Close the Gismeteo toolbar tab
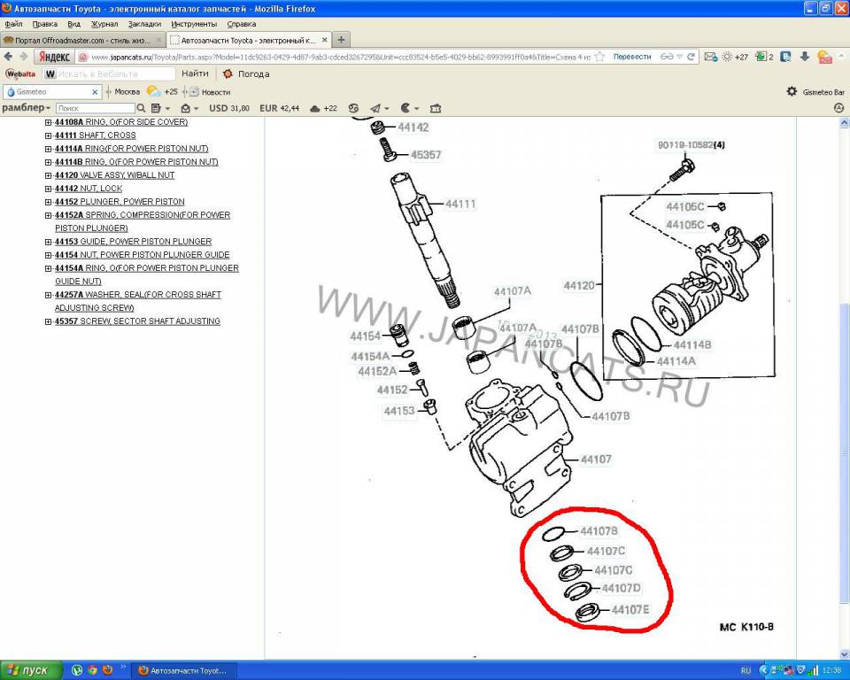The image size is (850, 680). [95, 92]
